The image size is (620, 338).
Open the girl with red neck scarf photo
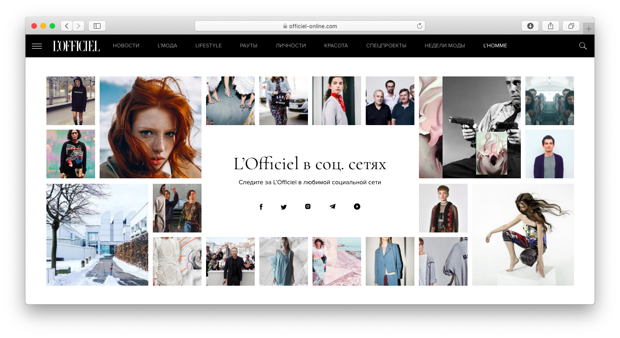(x=337, y=101)
